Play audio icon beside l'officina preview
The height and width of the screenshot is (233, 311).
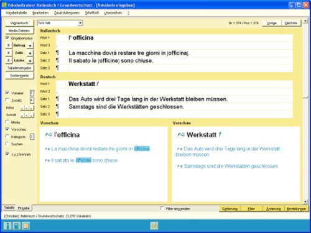(49, 135)
